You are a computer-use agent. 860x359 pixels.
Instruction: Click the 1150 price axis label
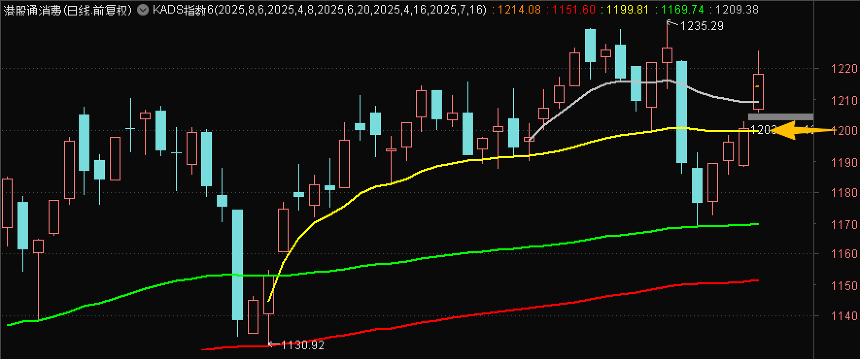click(844, 286)
